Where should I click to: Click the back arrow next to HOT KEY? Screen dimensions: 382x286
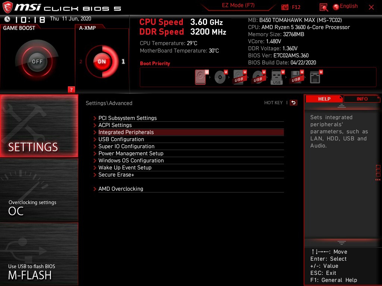tap(294, 103)
